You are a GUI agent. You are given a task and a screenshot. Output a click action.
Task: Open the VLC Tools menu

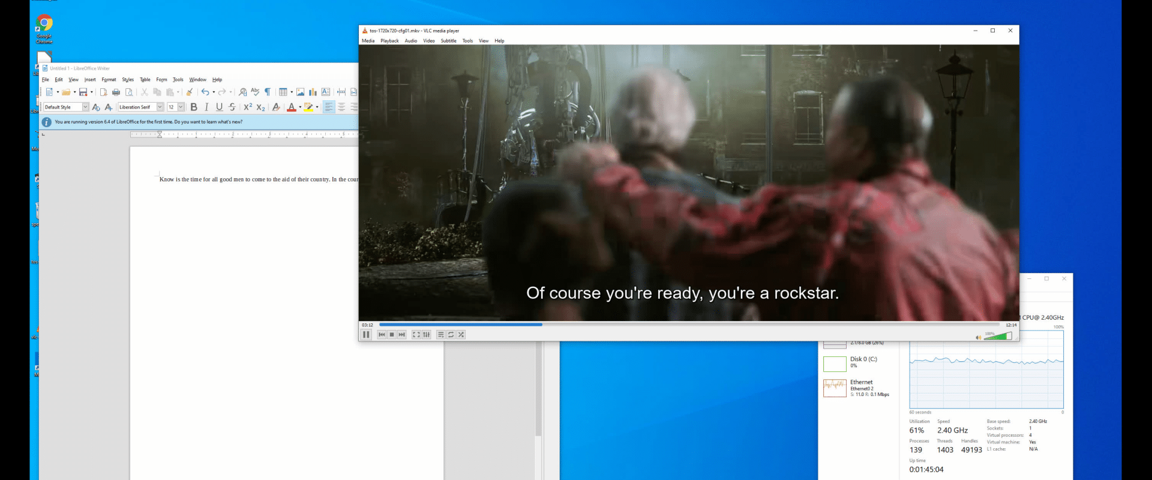tap(467, 41)
